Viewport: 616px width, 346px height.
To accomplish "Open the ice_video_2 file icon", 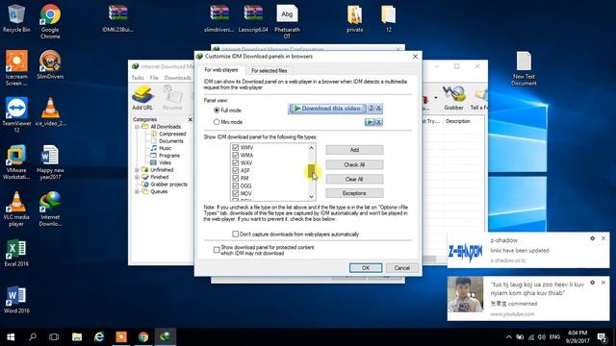I will (50, 111).
